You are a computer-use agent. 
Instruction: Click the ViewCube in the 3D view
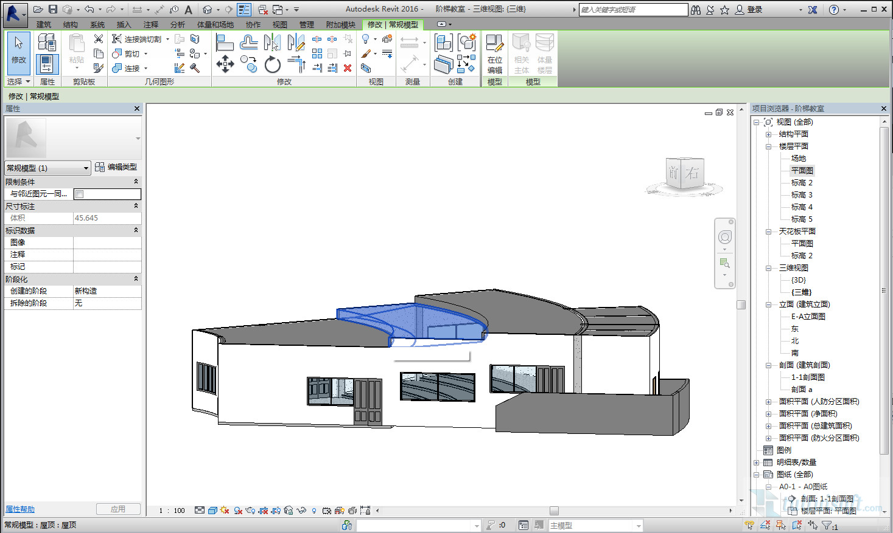click(684, 174)
